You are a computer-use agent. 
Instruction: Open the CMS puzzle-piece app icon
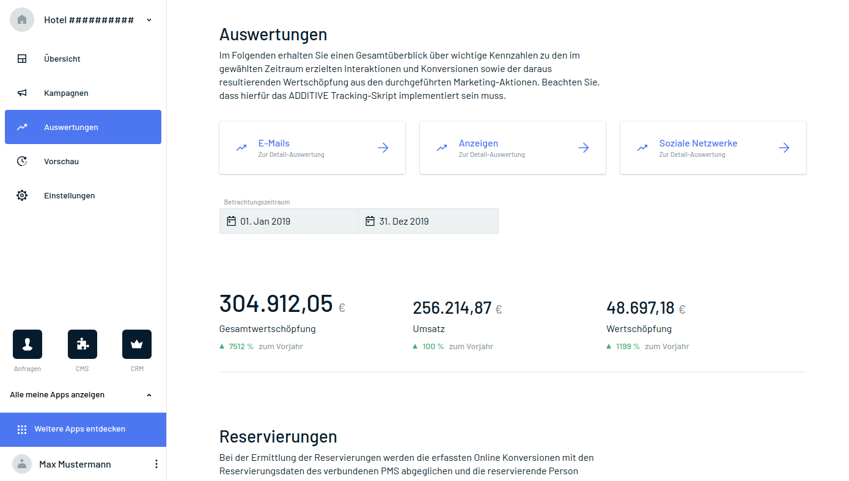82,344
